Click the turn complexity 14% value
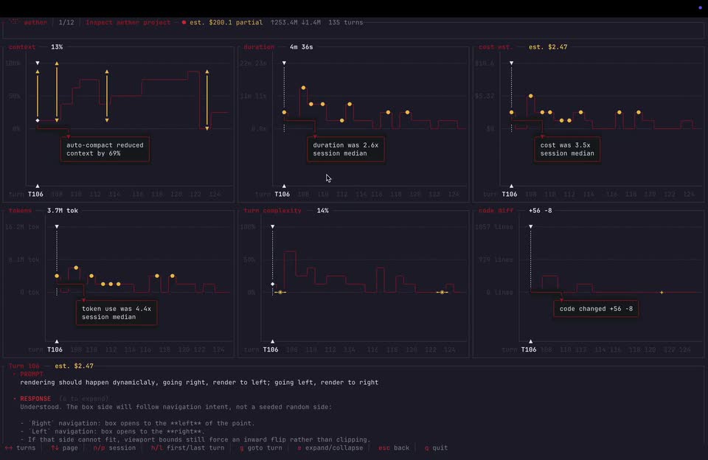 [323, 210]
